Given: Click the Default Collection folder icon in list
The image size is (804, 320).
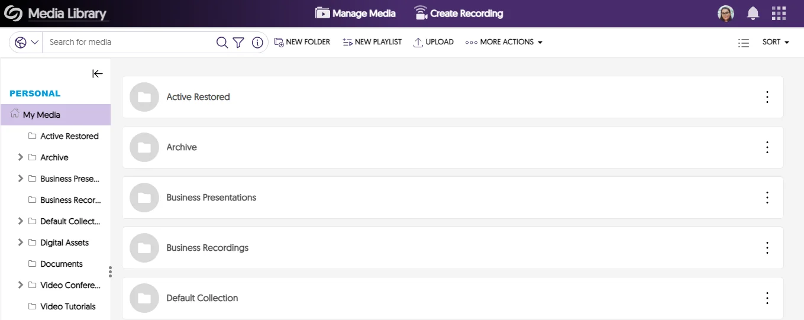Looking at the screenshot, I should (x=144, y=298).
